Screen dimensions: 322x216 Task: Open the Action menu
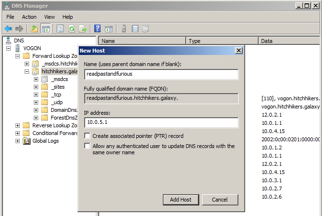tap(29, 17)
